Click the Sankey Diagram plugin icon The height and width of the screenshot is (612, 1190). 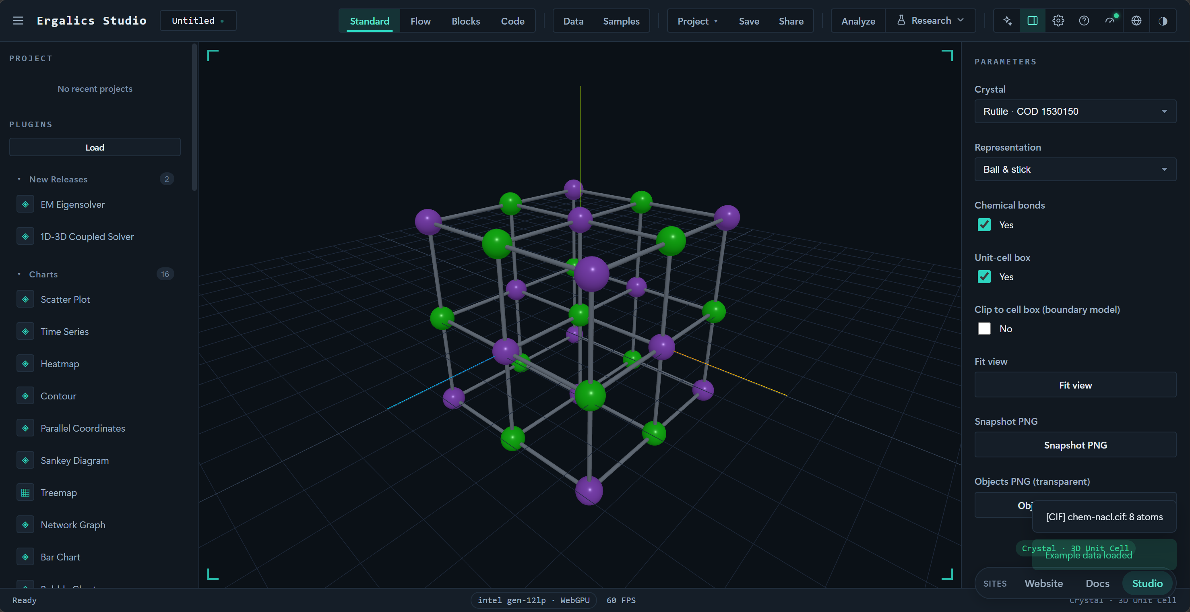pos(25,461)
